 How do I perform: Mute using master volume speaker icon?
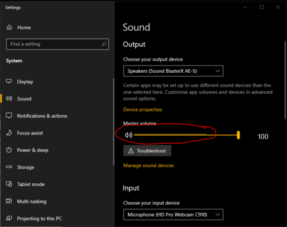(128, 135)
